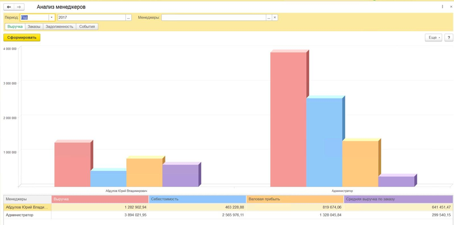The image size is (454, 225).
Task: Click the 2017 year input field
Action: coord(91,18)
